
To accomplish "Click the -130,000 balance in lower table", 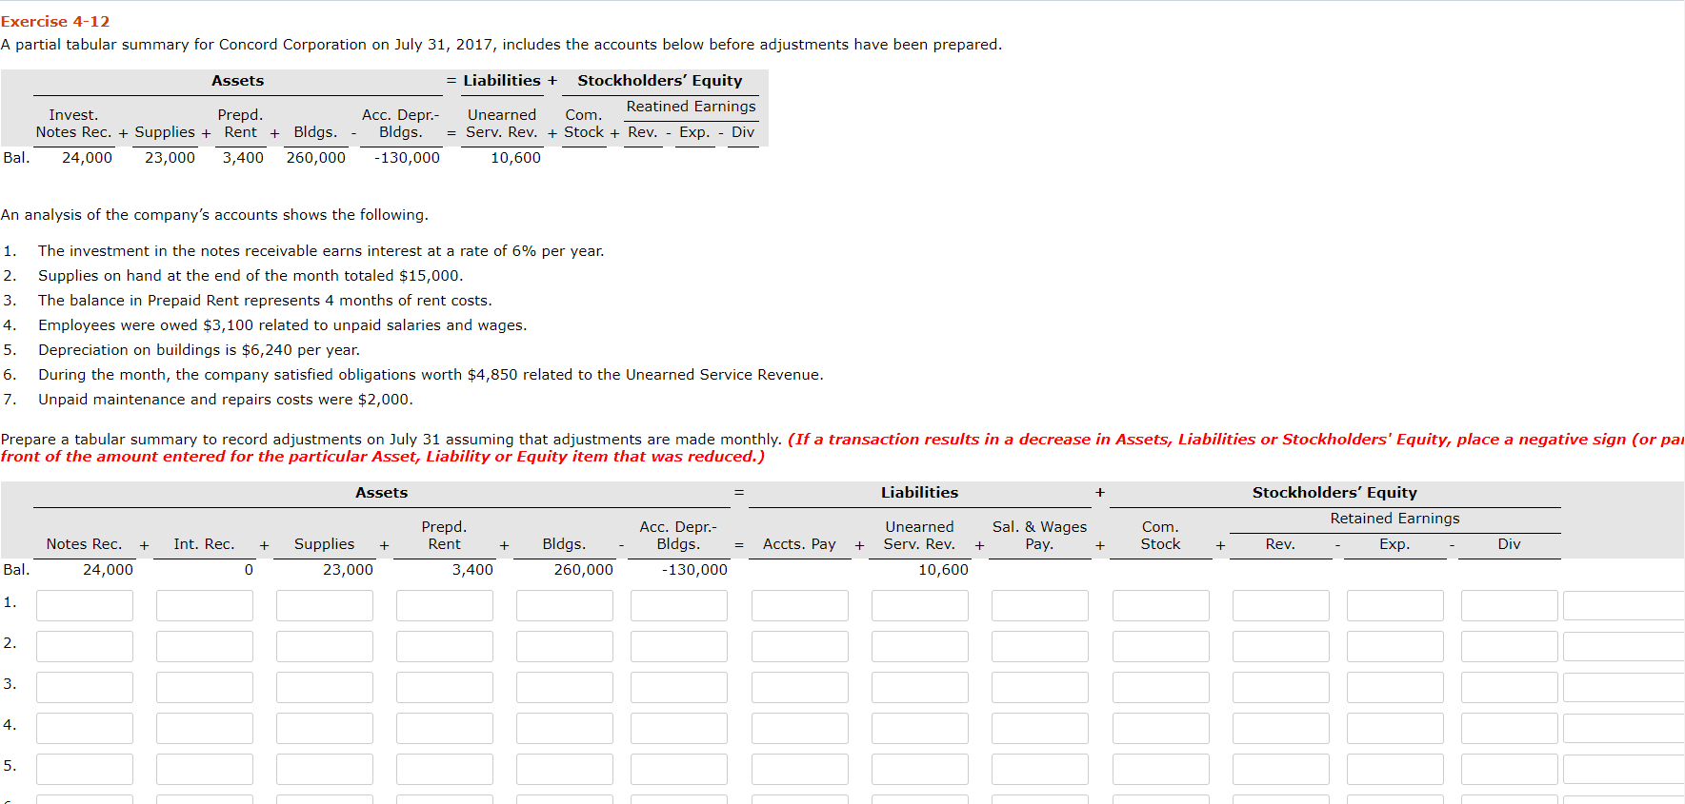I will [694, 569].
